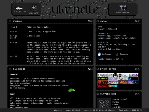
Task: Open the orange-to-blue arrow-shaped badge
Action: click(113, 86)
